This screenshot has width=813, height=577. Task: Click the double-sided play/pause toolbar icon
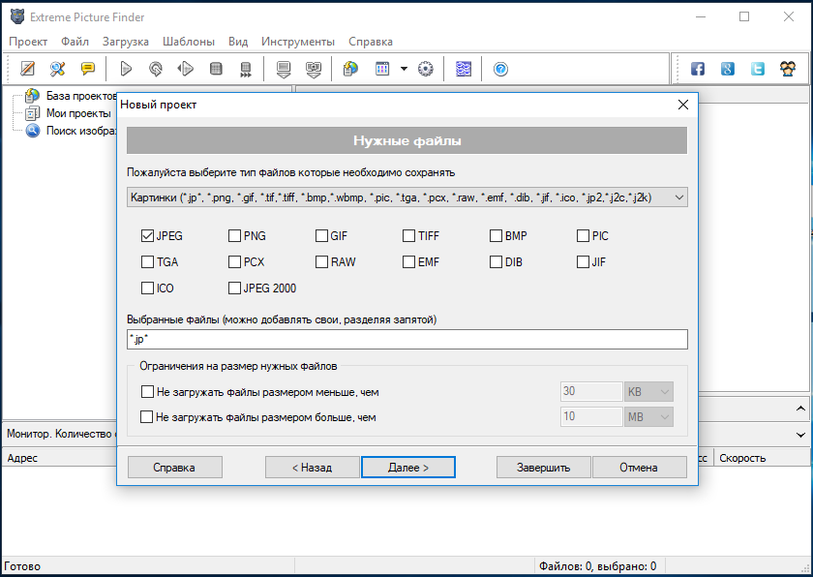(x=186, y=69)
